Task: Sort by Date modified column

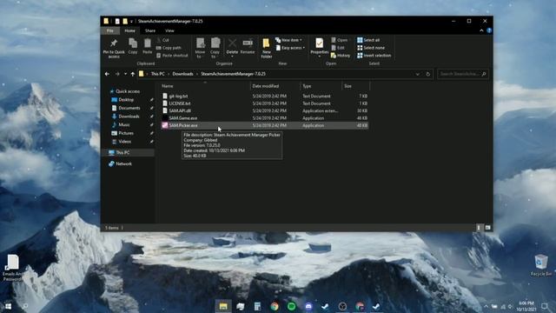Action: pos(275,86)
